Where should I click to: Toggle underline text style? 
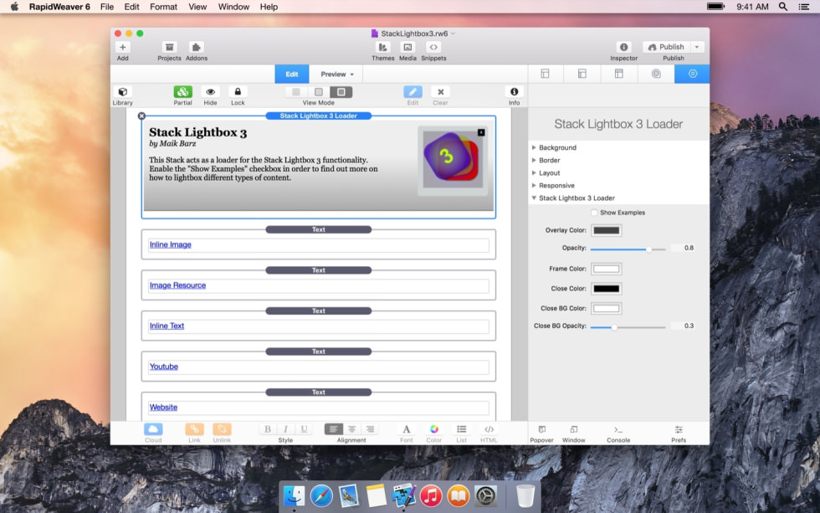pyautogui.click(x=304, y=429)
